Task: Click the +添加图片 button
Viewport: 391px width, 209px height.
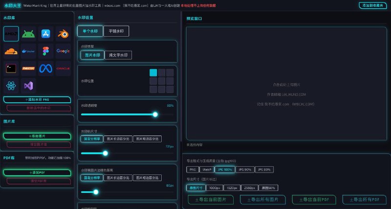Action: pos(37,136)
